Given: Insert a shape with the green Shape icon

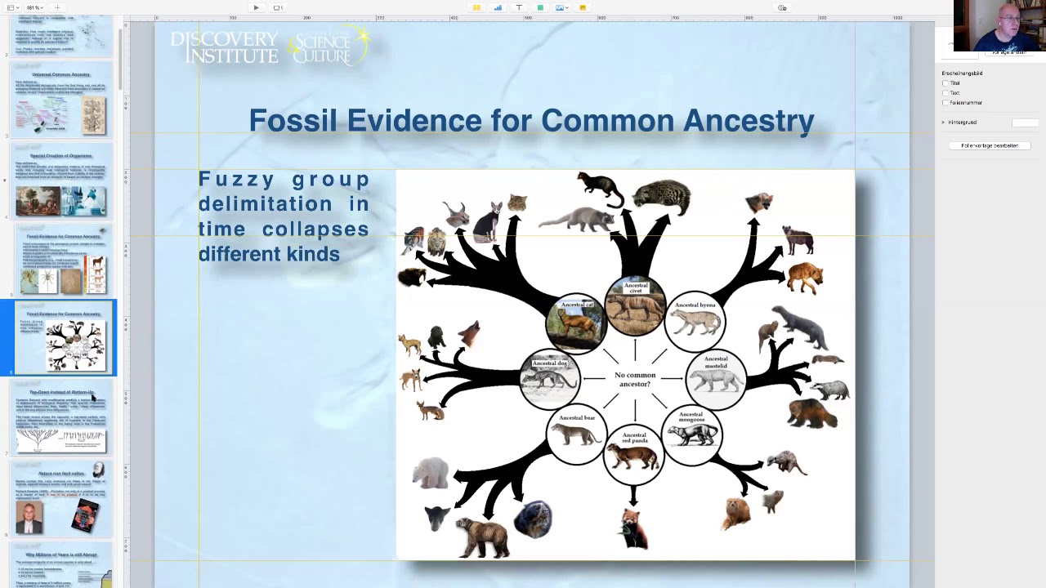Looking at the screenshot, I should [540, 7].
